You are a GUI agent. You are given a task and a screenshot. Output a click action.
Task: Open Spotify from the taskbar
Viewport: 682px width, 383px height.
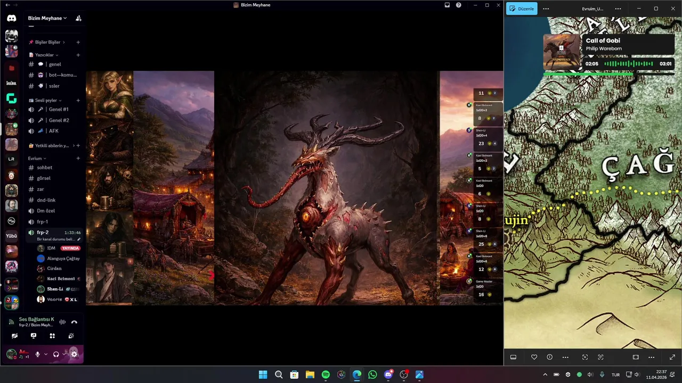(x=326, y=374)
